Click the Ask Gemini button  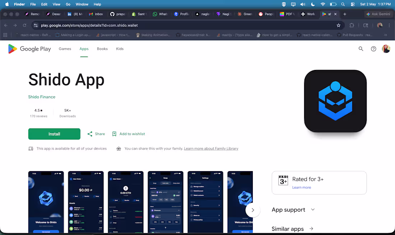click(378, 14)
